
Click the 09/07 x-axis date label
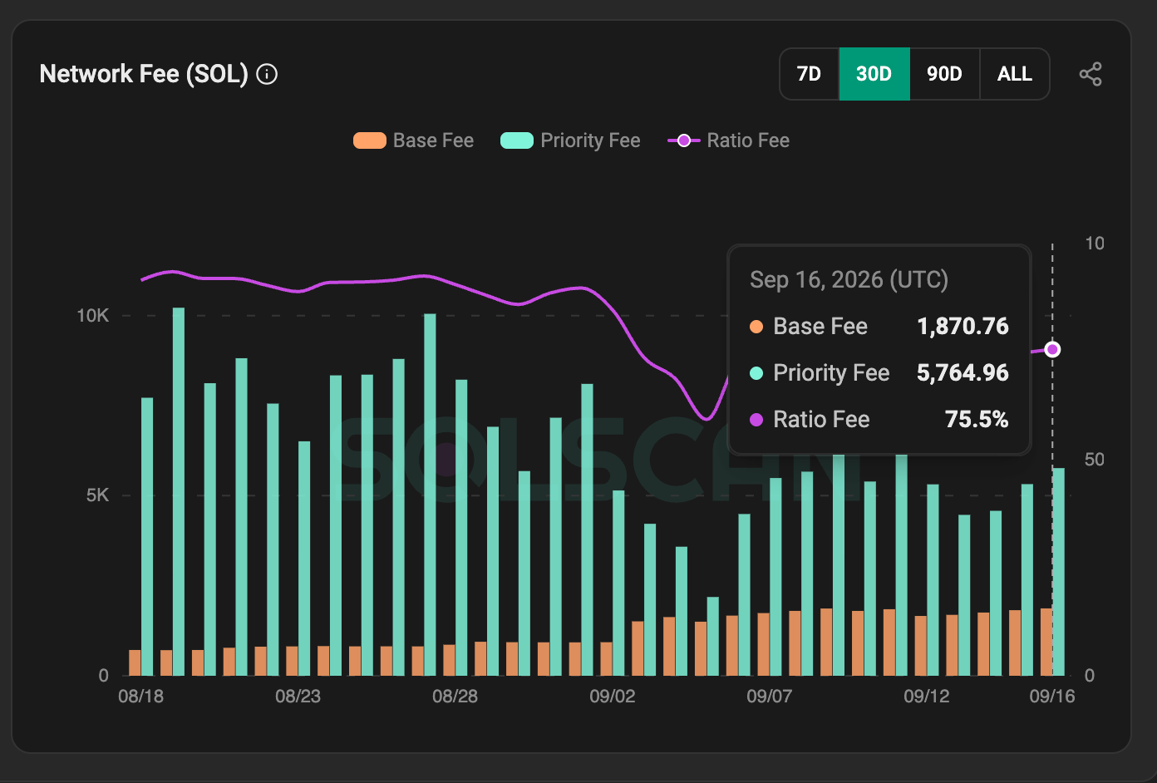coord(769,697)
